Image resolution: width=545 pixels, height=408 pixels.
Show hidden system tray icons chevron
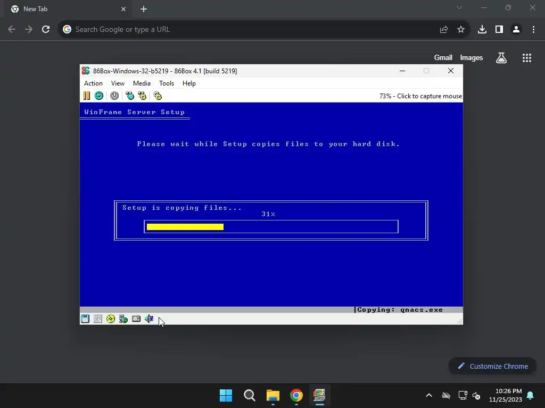429,395
